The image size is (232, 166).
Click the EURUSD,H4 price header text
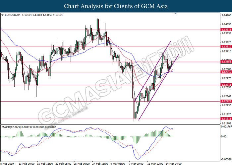coord(34,15)
